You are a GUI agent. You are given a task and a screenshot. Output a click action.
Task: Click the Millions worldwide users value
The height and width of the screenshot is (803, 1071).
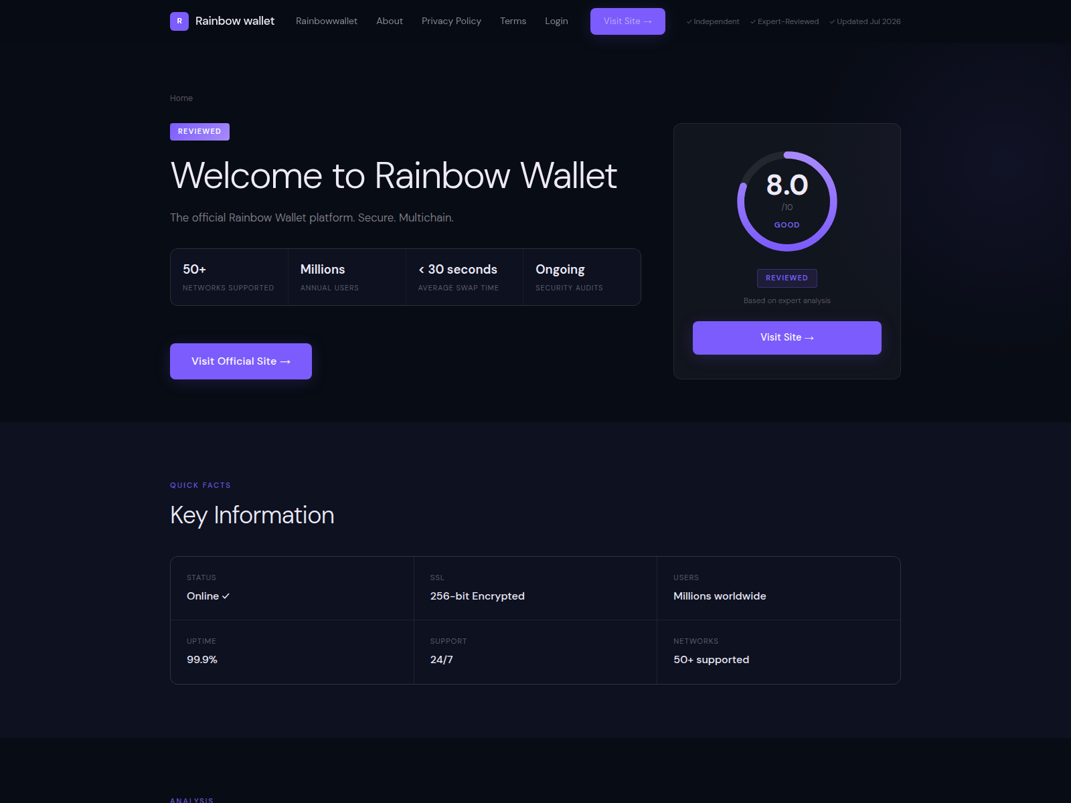click(x=720, y=596)
